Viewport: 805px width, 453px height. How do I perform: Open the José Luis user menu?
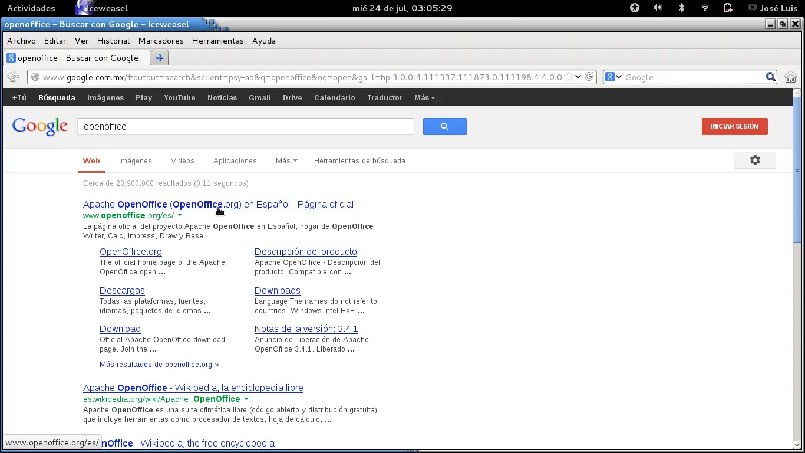pyautogui.click(x=773, y=8)
